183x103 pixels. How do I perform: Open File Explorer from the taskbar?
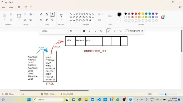point(86,100)
